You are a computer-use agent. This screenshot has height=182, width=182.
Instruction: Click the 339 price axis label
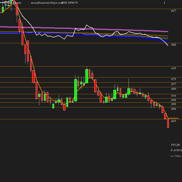[x=174, y=89]
